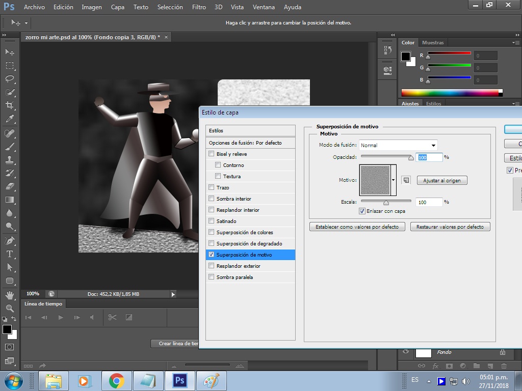Click Establecer como valores por defecto

click(357, 227)
